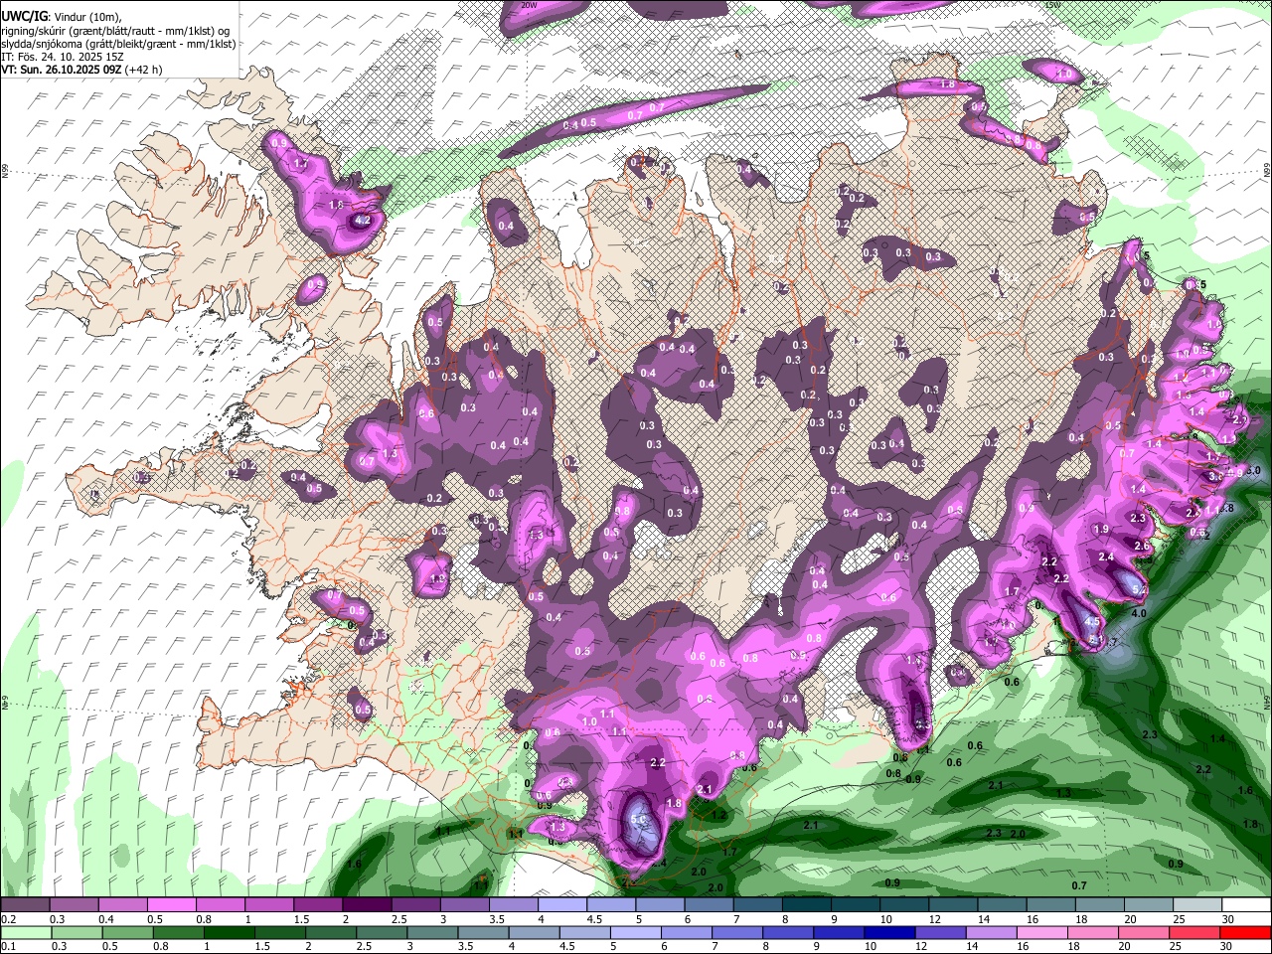Click the white snow-legend swatch labeled 30
1272x954 pixels.
tap(1247, 904)
